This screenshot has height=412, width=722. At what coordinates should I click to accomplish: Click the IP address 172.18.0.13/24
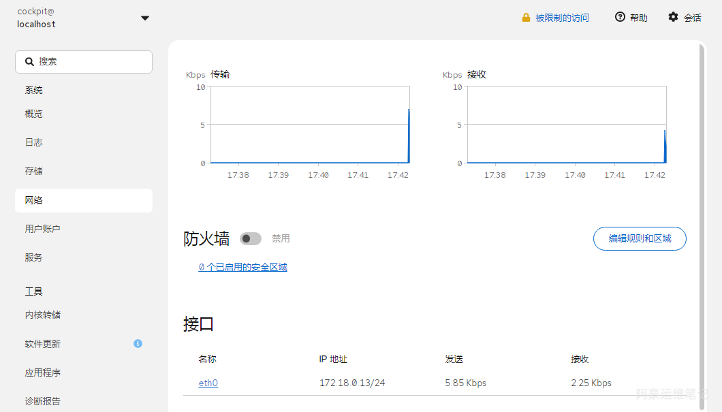[x=352, y=383]
